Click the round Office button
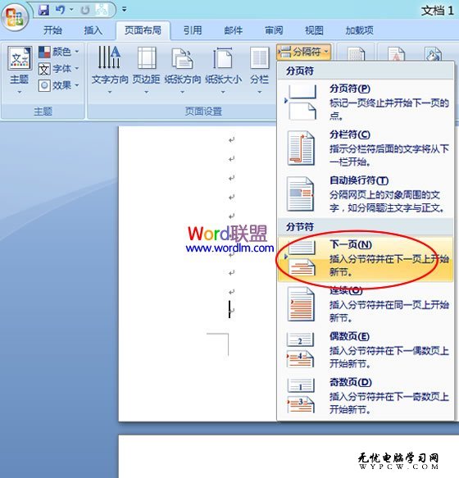This screenshot has width=459, height=478. [x=15, y=16]
